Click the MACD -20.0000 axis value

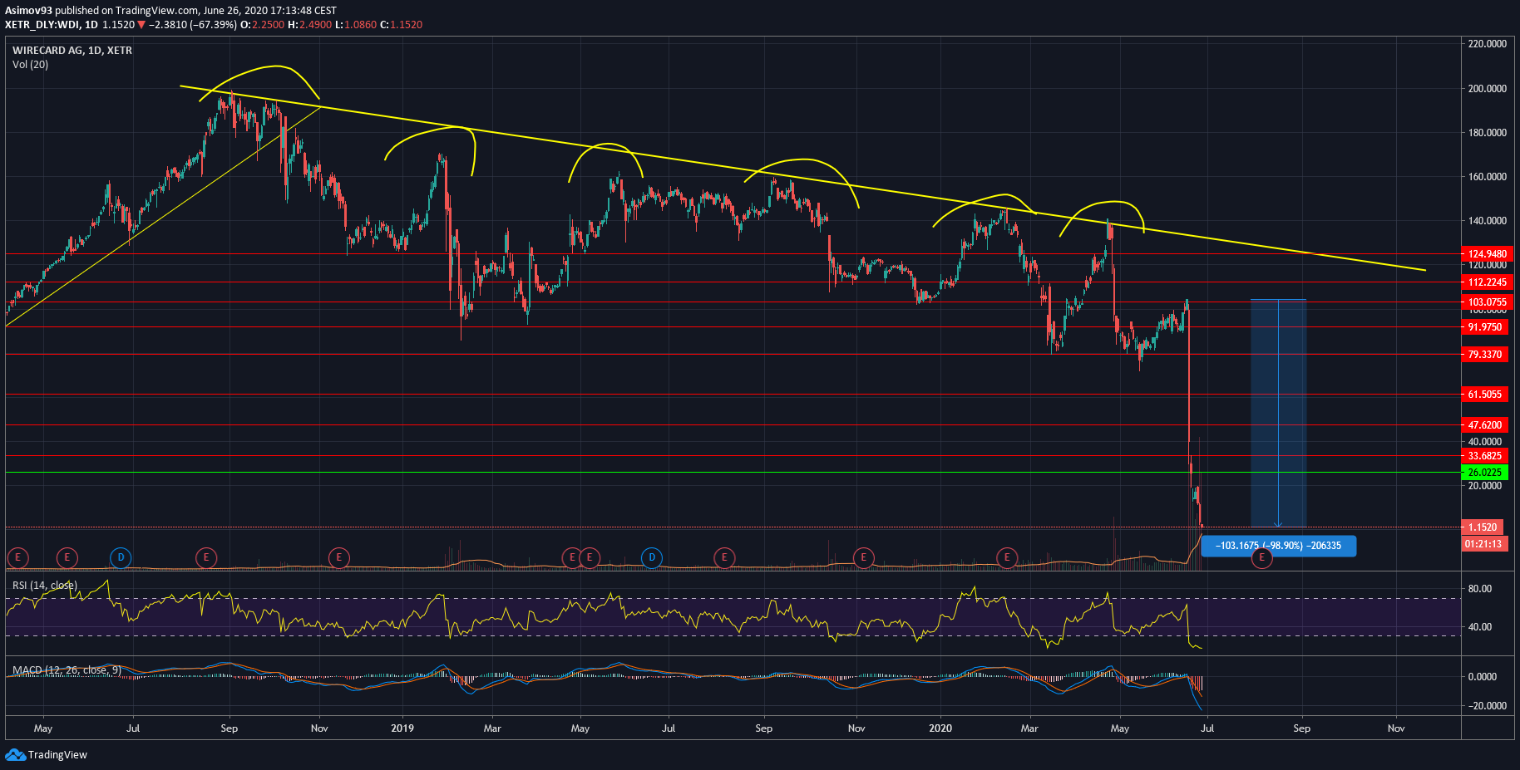point(1488,705)
